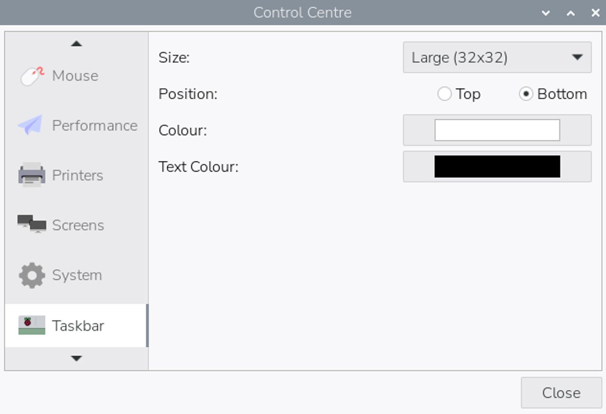606x414 pixels.
Task: Open the white Colour swatch picker
Action: point(497,130)
